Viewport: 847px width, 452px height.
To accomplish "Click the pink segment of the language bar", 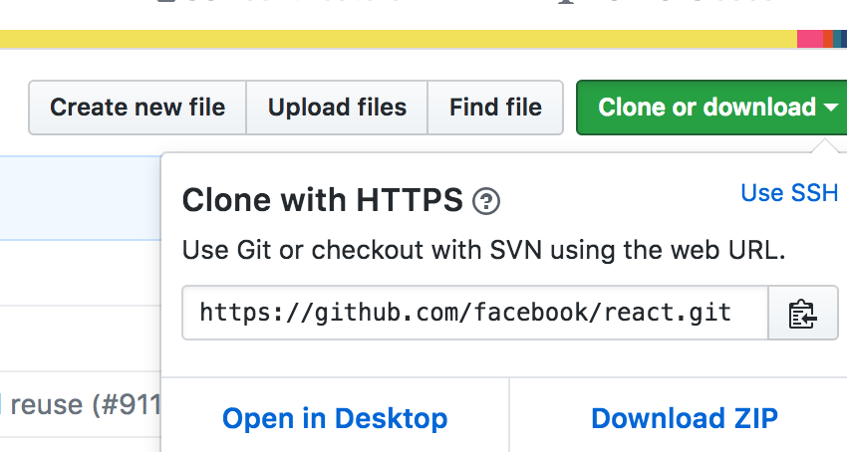I will [809, 40].
